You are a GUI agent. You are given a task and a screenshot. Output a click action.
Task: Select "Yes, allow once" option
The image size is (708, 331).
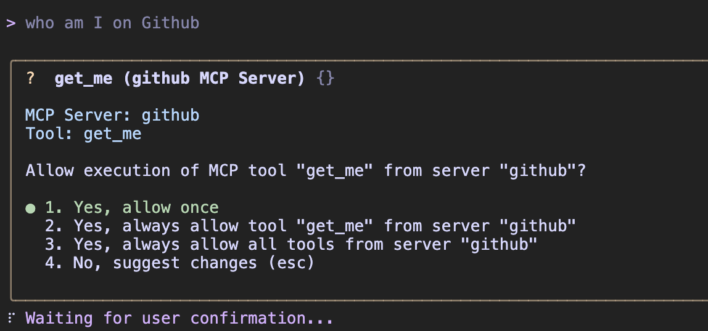[146, 208]
